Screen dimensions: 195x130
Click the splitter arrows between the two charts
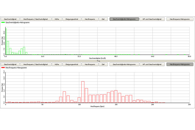[x=99, y=61]
